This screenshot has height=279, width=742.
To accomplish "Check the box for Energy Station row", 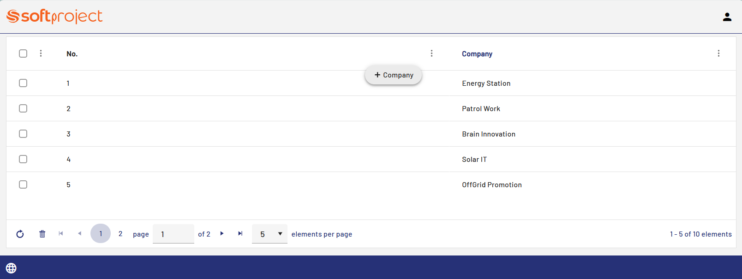I will pos(23,83).
